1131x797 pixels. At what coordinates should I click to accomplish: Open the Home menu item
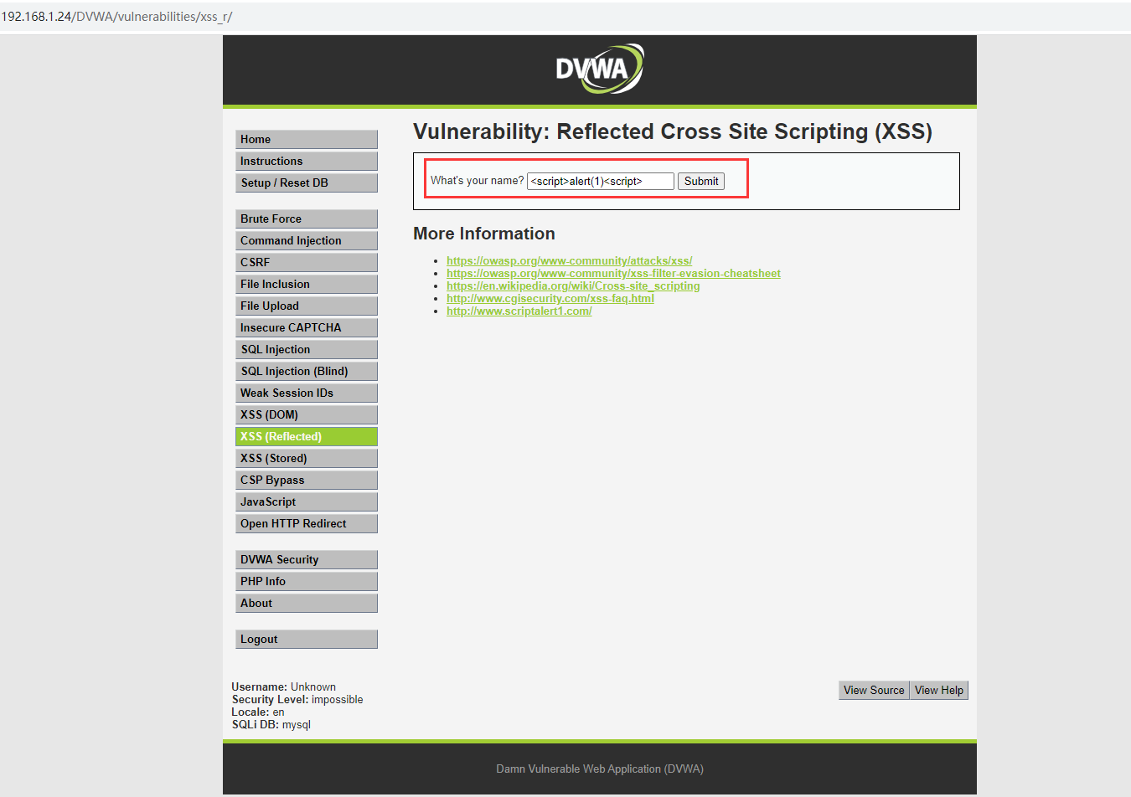306,139
